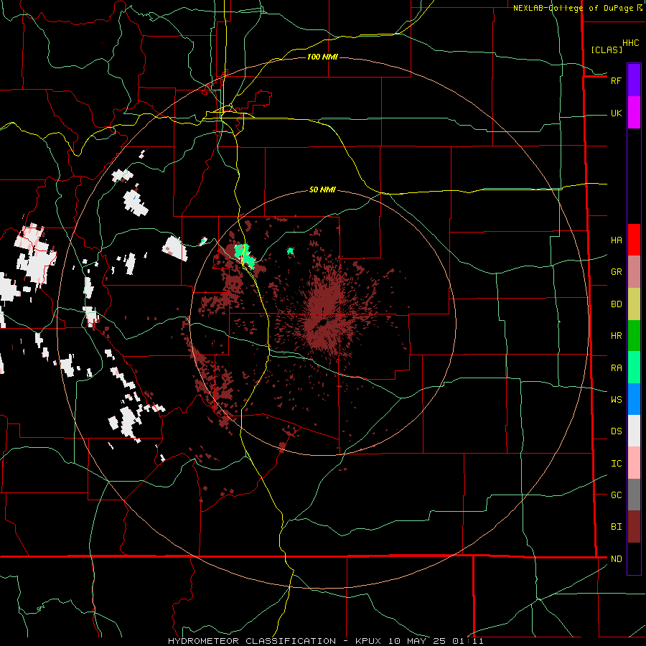Click the UK legend label
The height and width of the screenshot is (646, 646).
tap(616, 113)
